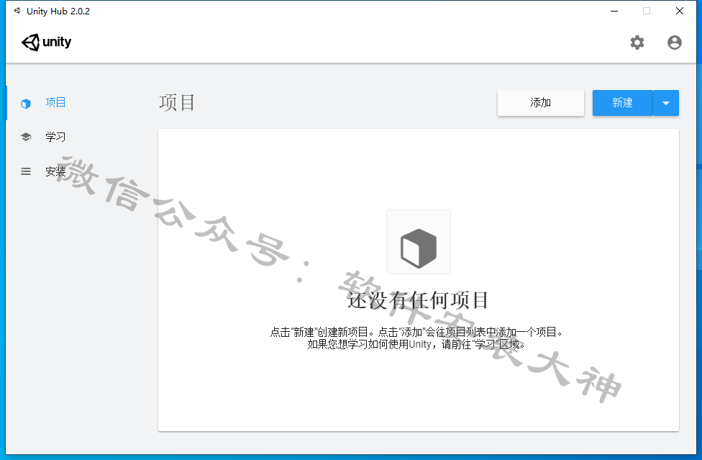This screenshot has width=702, height=460.
Task: Click the Unity Hub icon in title bar
Action: pos(17,11)
